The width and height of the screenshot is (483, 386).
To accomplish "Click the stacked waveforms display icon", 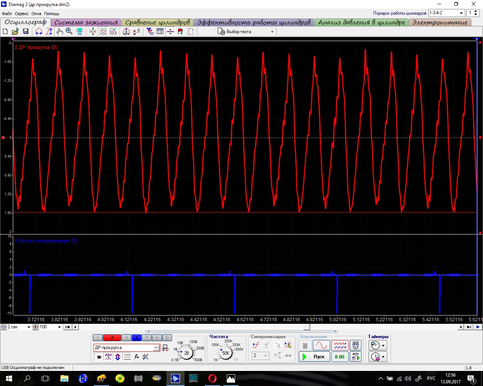I will click(103, 32).
